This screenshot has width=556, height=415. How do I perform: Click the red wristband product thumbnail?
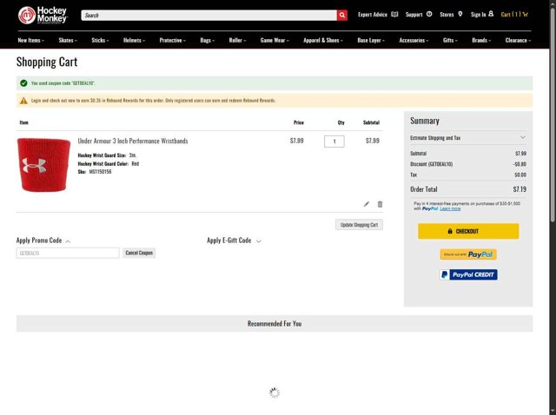pos(43,165)
